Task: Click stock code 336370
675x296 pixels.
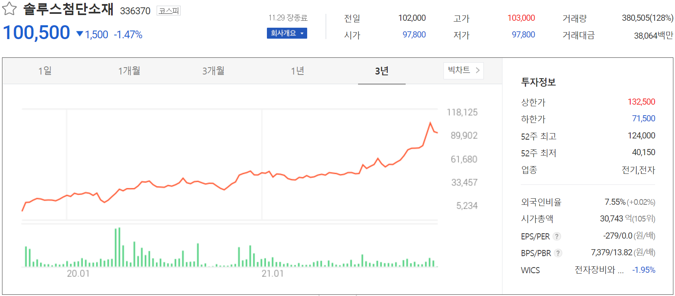Action: tap(135, 11)
